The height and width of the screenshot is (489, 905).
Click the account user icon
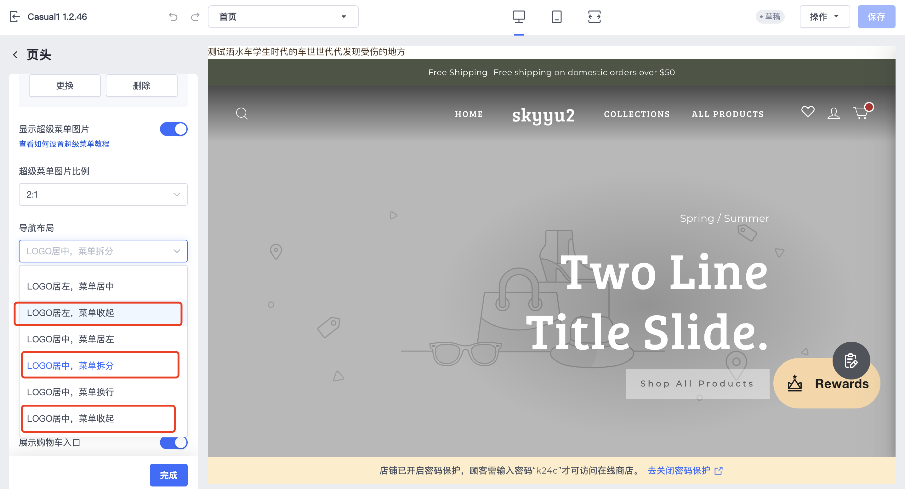tap(834, 113)
